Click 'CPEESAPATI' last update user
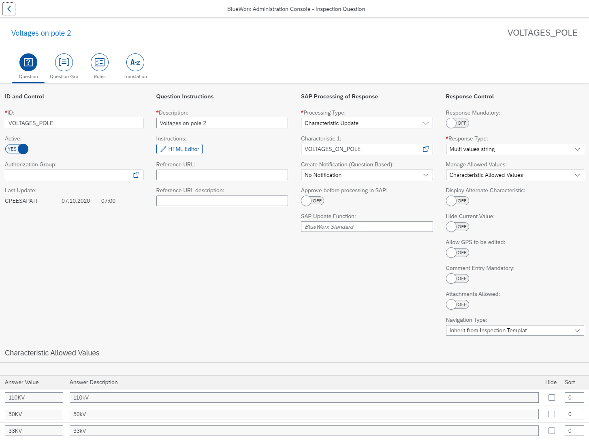The image size is (589, 440). coord(21,201)
